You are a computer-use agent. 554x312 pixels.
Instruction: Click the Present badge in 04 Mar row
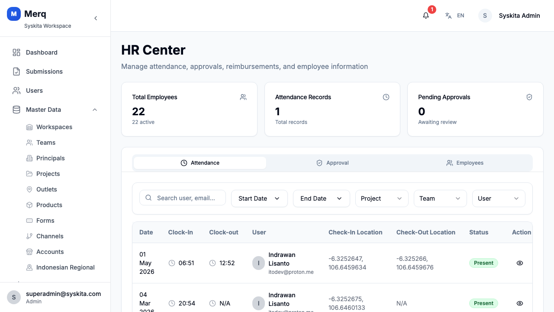pyautogui.click(x=483, y=303)
